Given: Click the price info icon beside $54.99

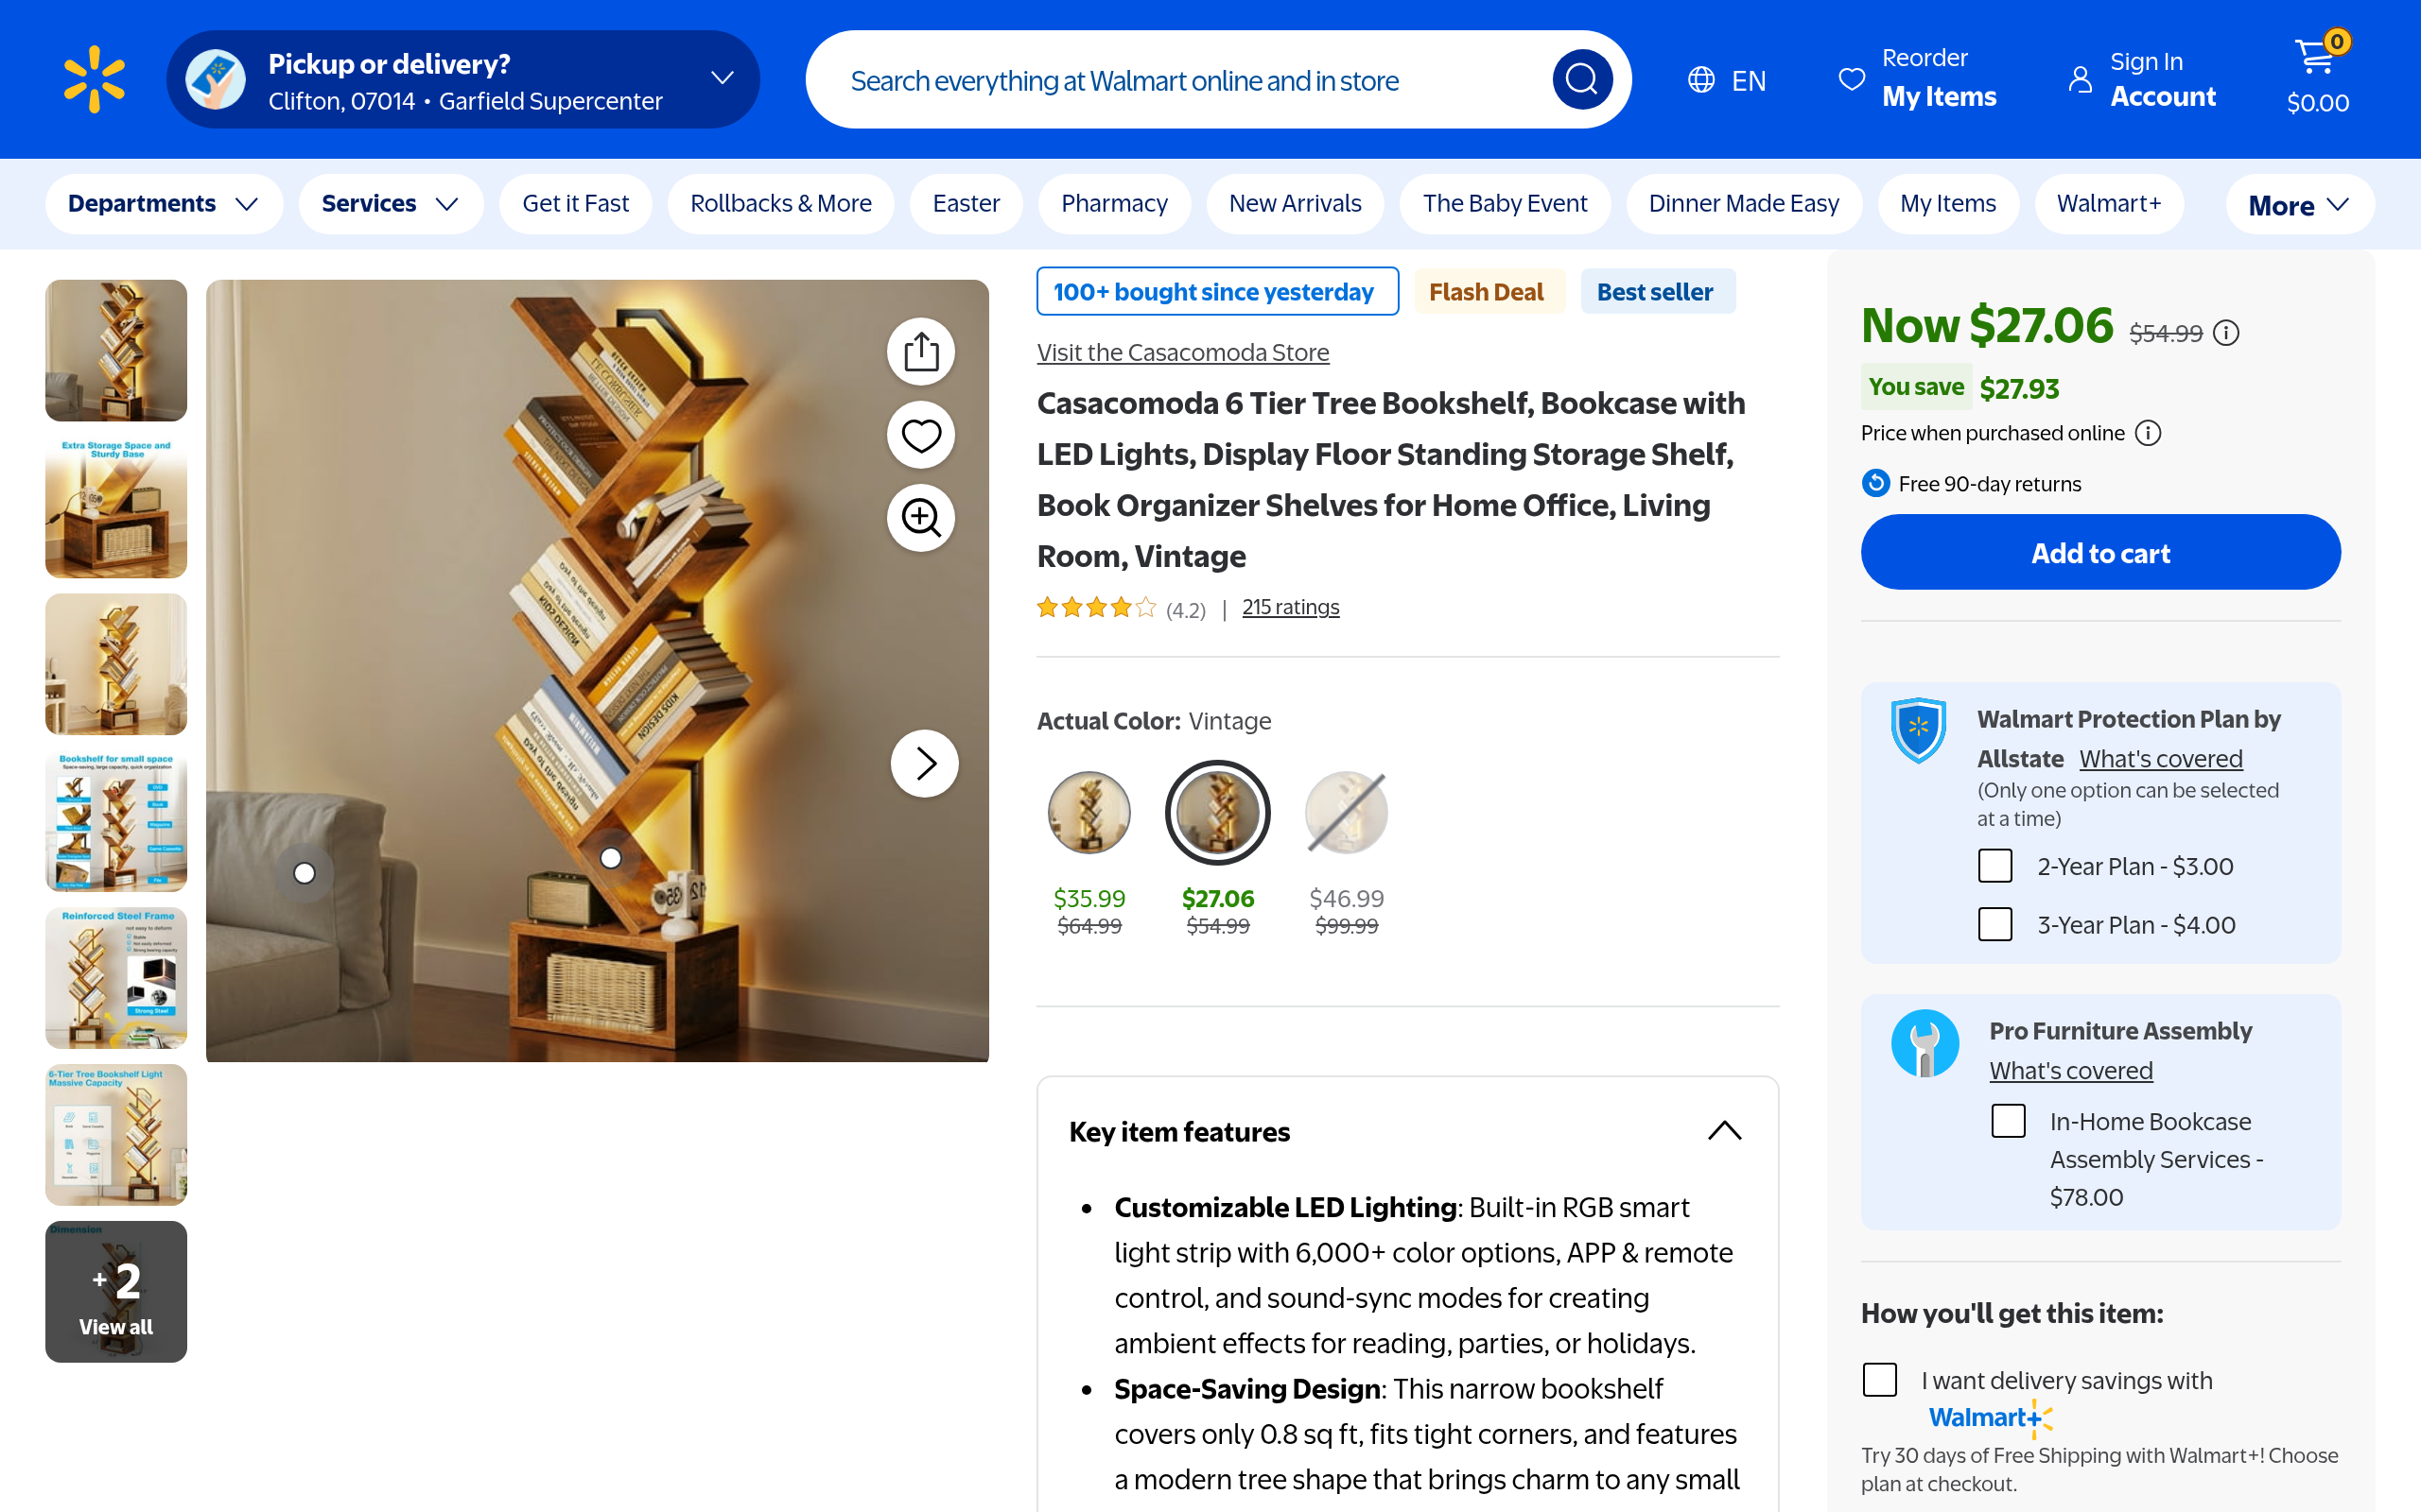Looking at the screenshot, I should 2226,333.
